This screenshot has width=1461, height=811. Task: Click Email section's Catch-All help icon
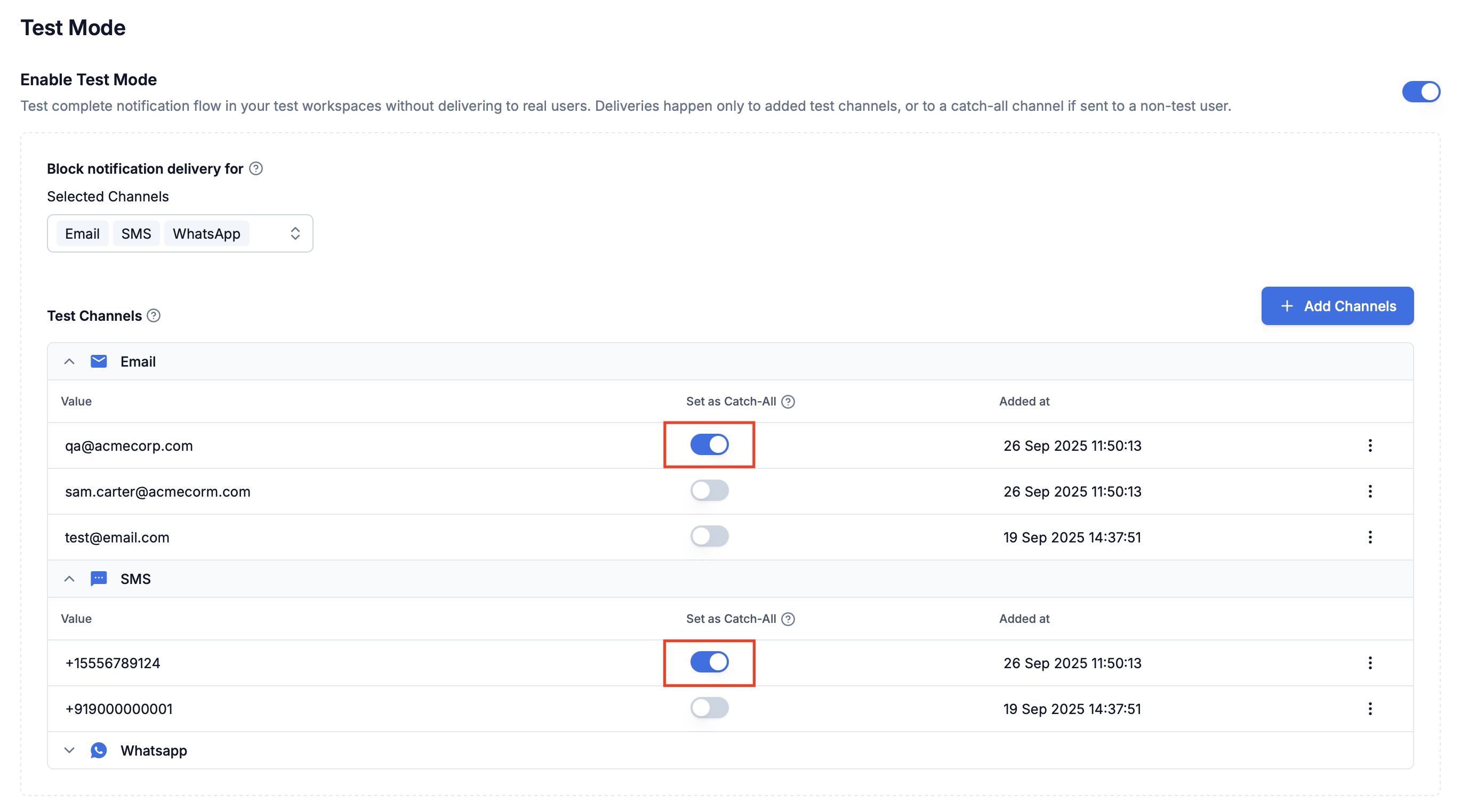point(788,402)
